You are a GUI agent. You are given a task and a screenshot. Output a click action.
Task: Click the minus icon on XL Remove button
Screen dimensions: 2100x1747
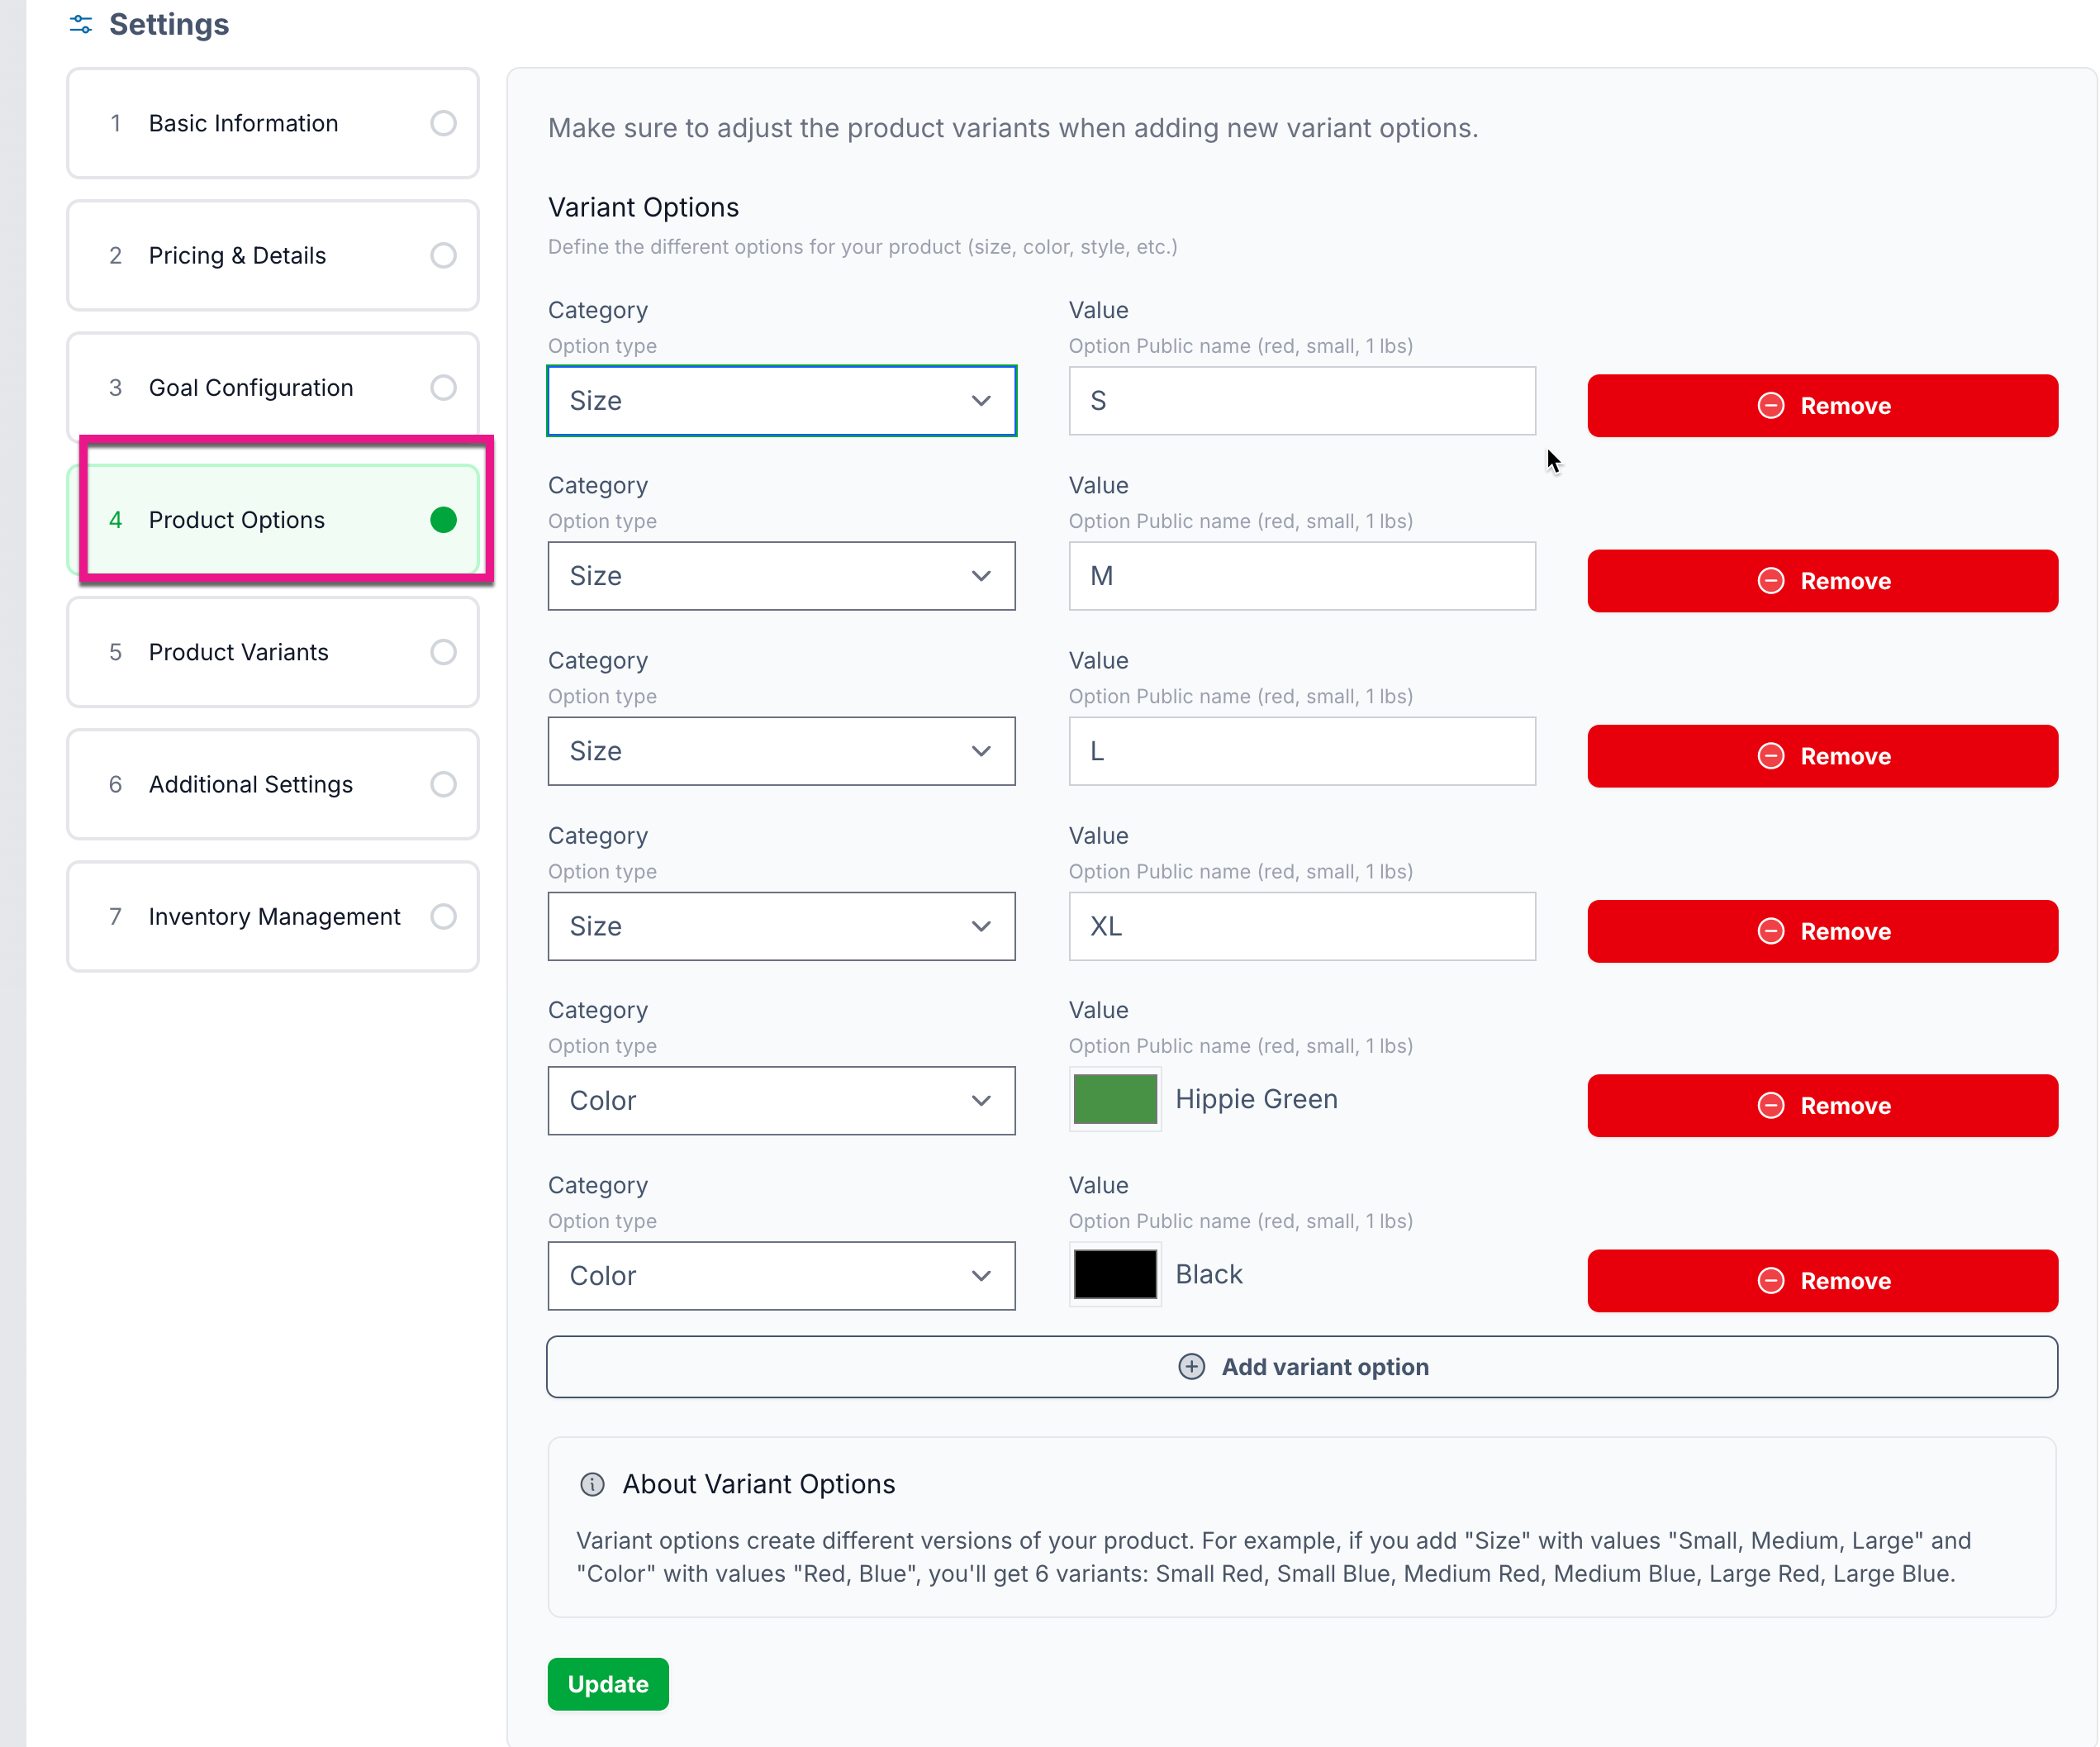[x=1770, y=931]
